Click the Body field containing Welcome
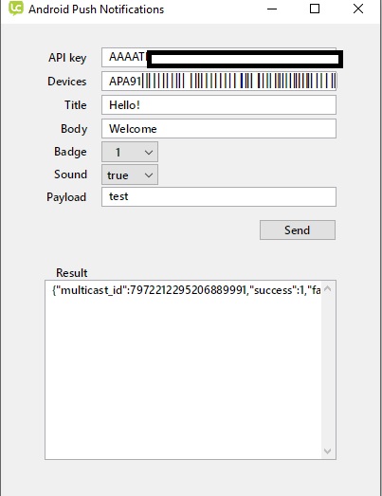 pos(219,129)
